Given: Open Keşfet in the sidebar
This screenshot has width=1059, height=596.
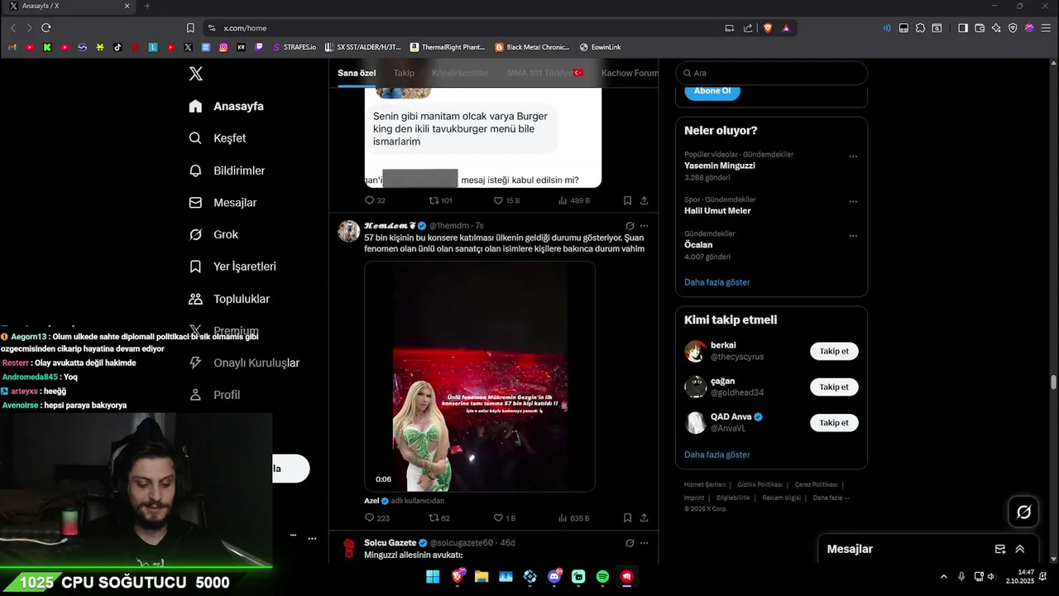Looking at the screenshot, I should coord(218,138).
